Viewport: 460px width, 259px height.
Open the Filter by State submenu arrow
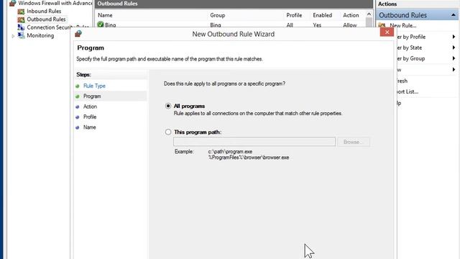[454, 47]
